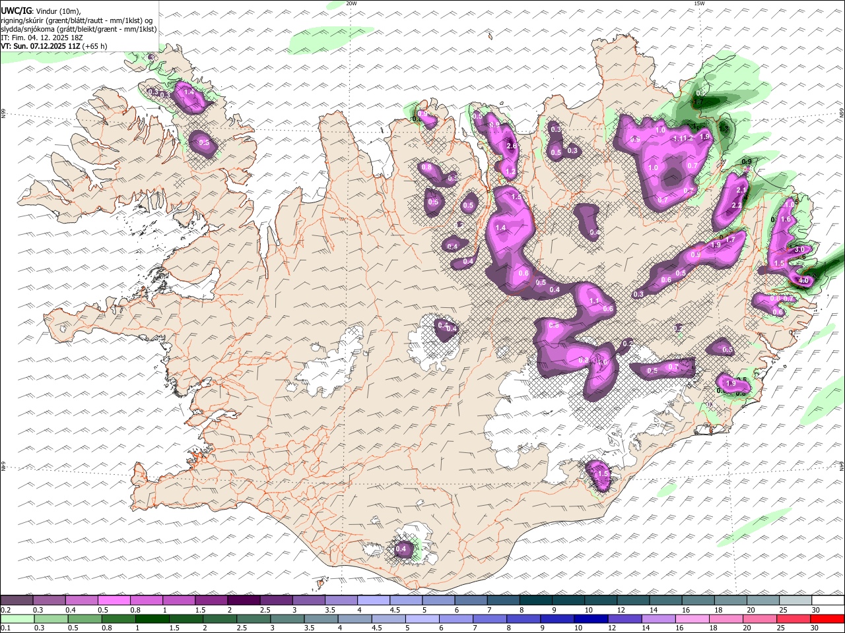Pick the navy blue 10 swatch in the lower legend
This screenshot has height=633, width=845.
tap(591, 619)
